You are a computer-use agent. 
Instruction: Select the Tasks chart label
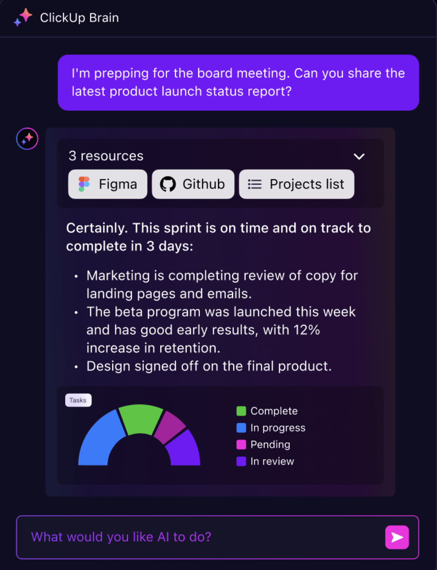pos(78,400)
